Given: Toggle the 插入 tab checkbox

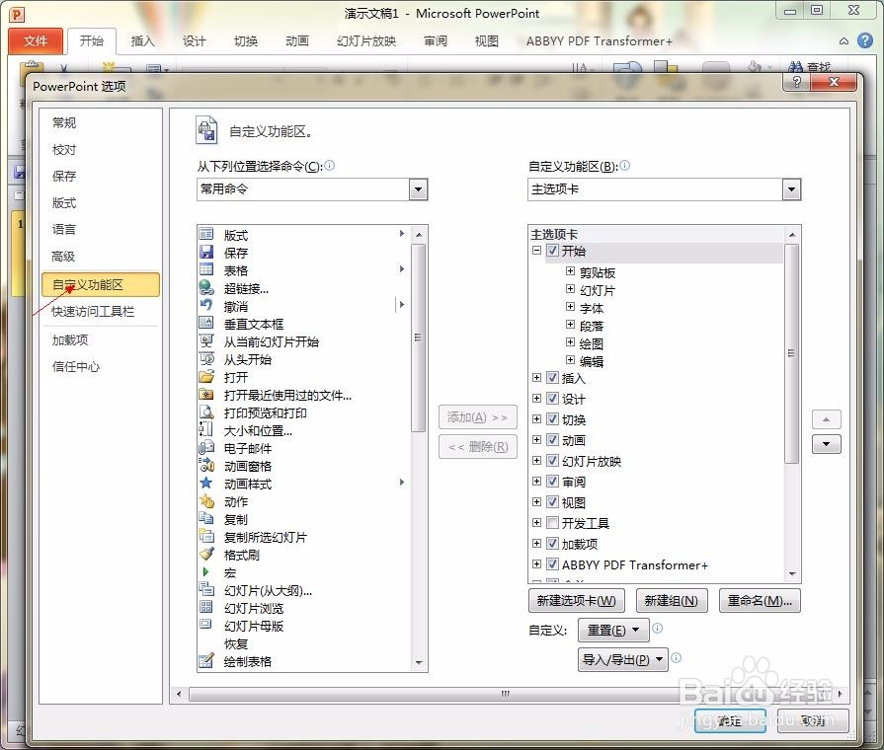Looking at the screenshot, I should tap(552, 378).
